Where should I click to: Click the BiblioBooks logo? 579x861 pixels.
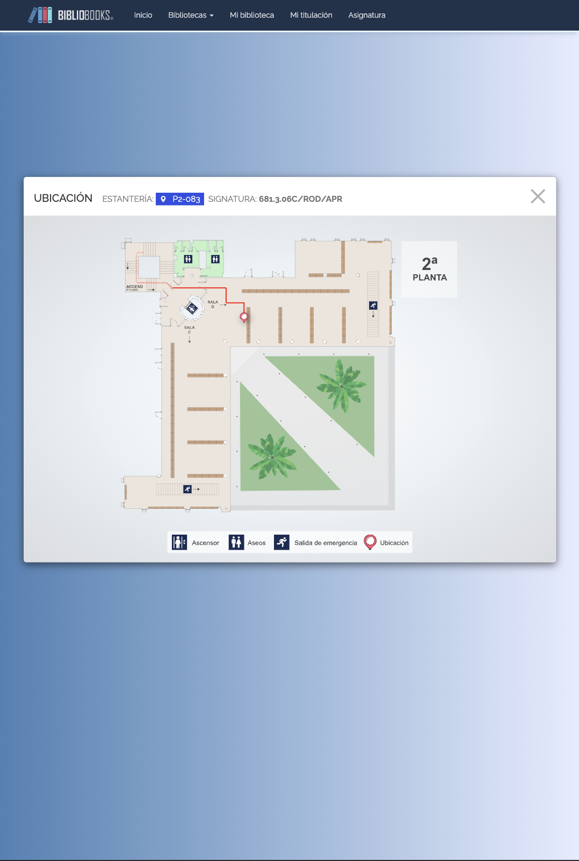click(x=70, y=15)
